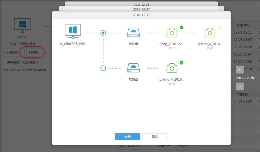Select system disk gjauto_4_2016 snapshot camera icon
260x152 pixels.
(x=210, y=33)
